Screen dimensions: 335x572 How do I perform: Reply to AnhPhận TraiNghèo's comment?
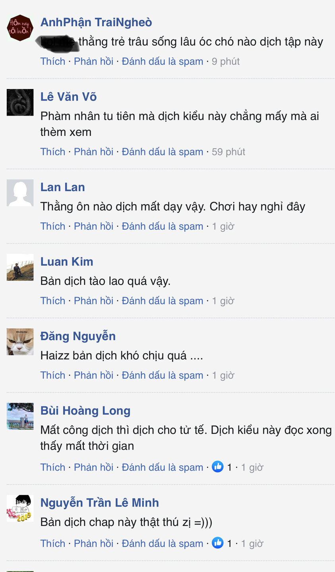[x=93, y=62]
